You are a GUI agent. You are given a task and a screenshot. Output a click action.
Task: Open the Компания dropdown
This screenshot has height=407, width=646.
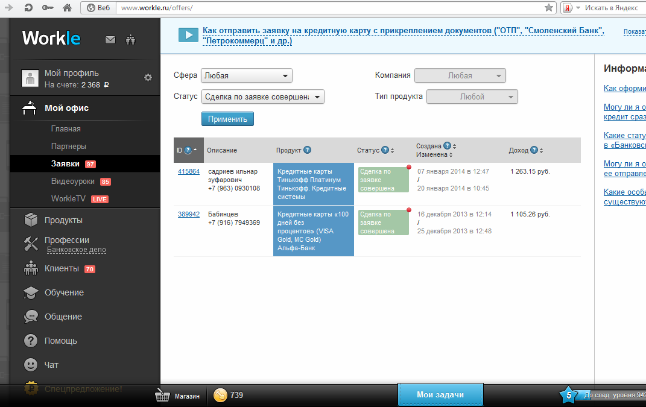pos(460,75)
